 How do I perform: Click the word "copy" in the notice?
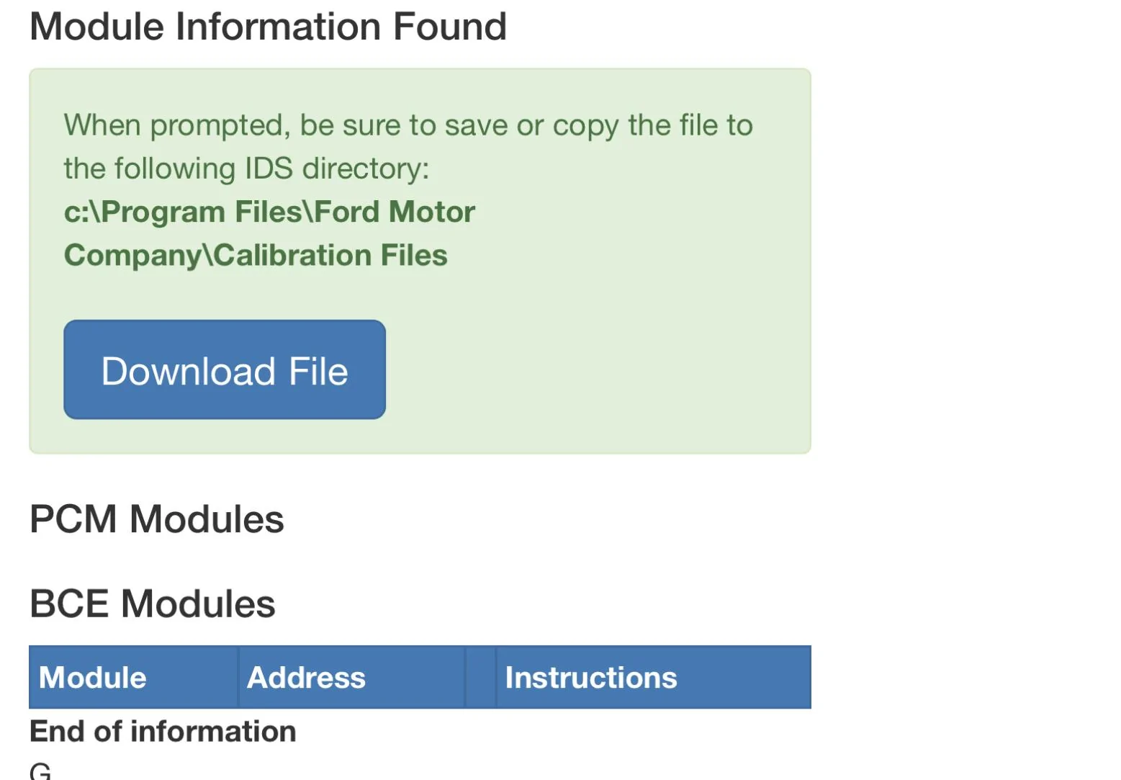click(585, 127)
